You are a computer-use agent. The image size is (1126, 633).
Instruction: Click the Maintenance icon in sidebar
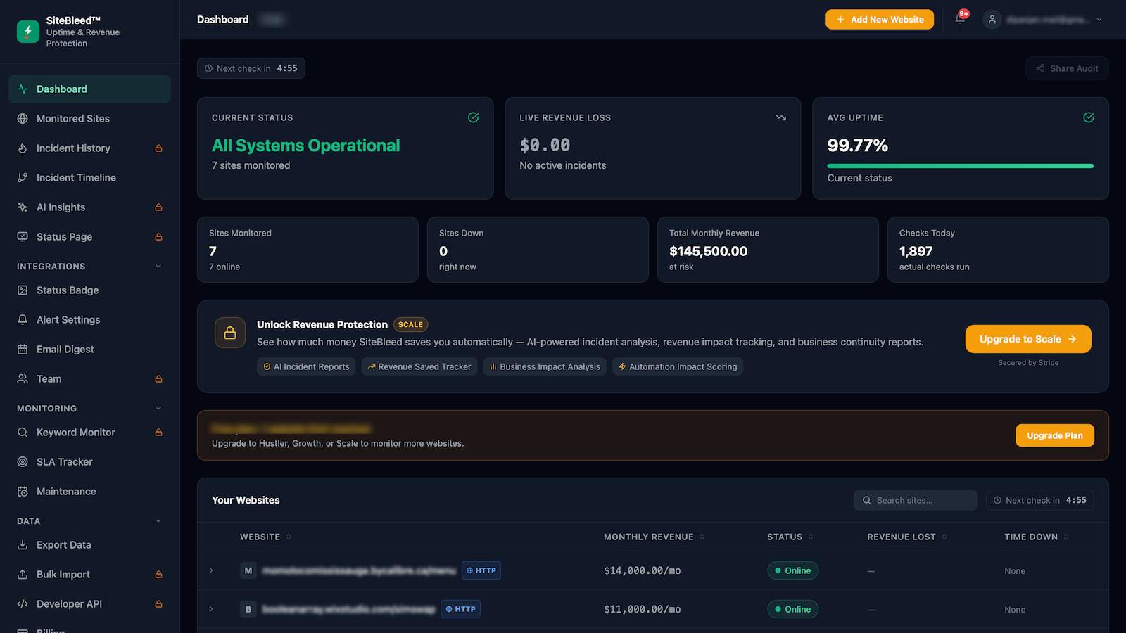(23, 492)
